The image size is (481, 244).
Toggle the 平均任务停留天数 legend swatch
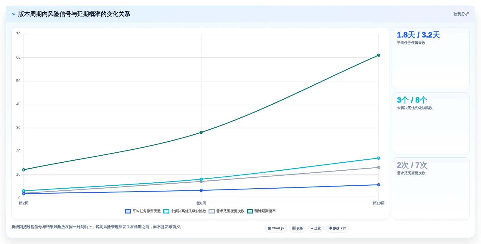click(128, 211)
